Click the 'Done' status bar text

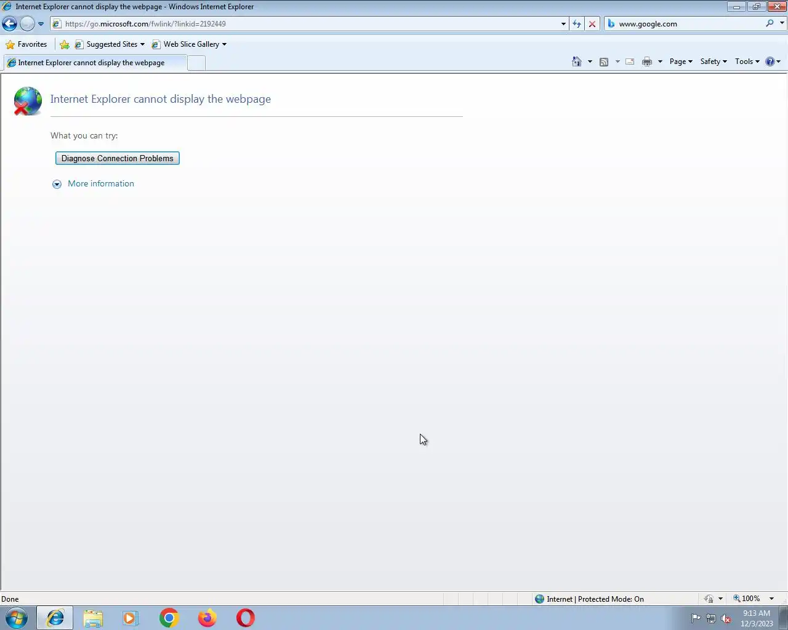(10, 599)
